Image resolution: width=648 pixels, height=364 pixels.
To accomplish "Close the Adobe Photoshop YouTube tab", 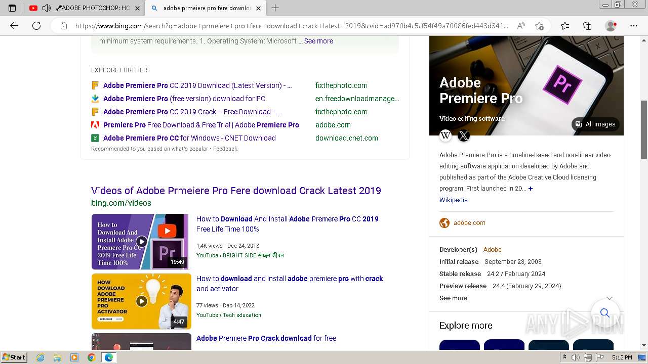I will pyautogui.click(x=137, y=8).
